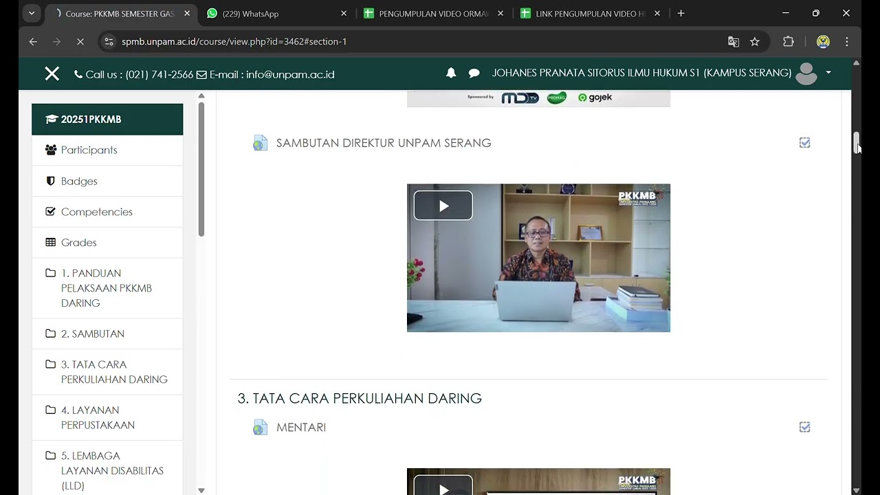
Task: Close the Course PKKMB tab
Action: point(187,13)
